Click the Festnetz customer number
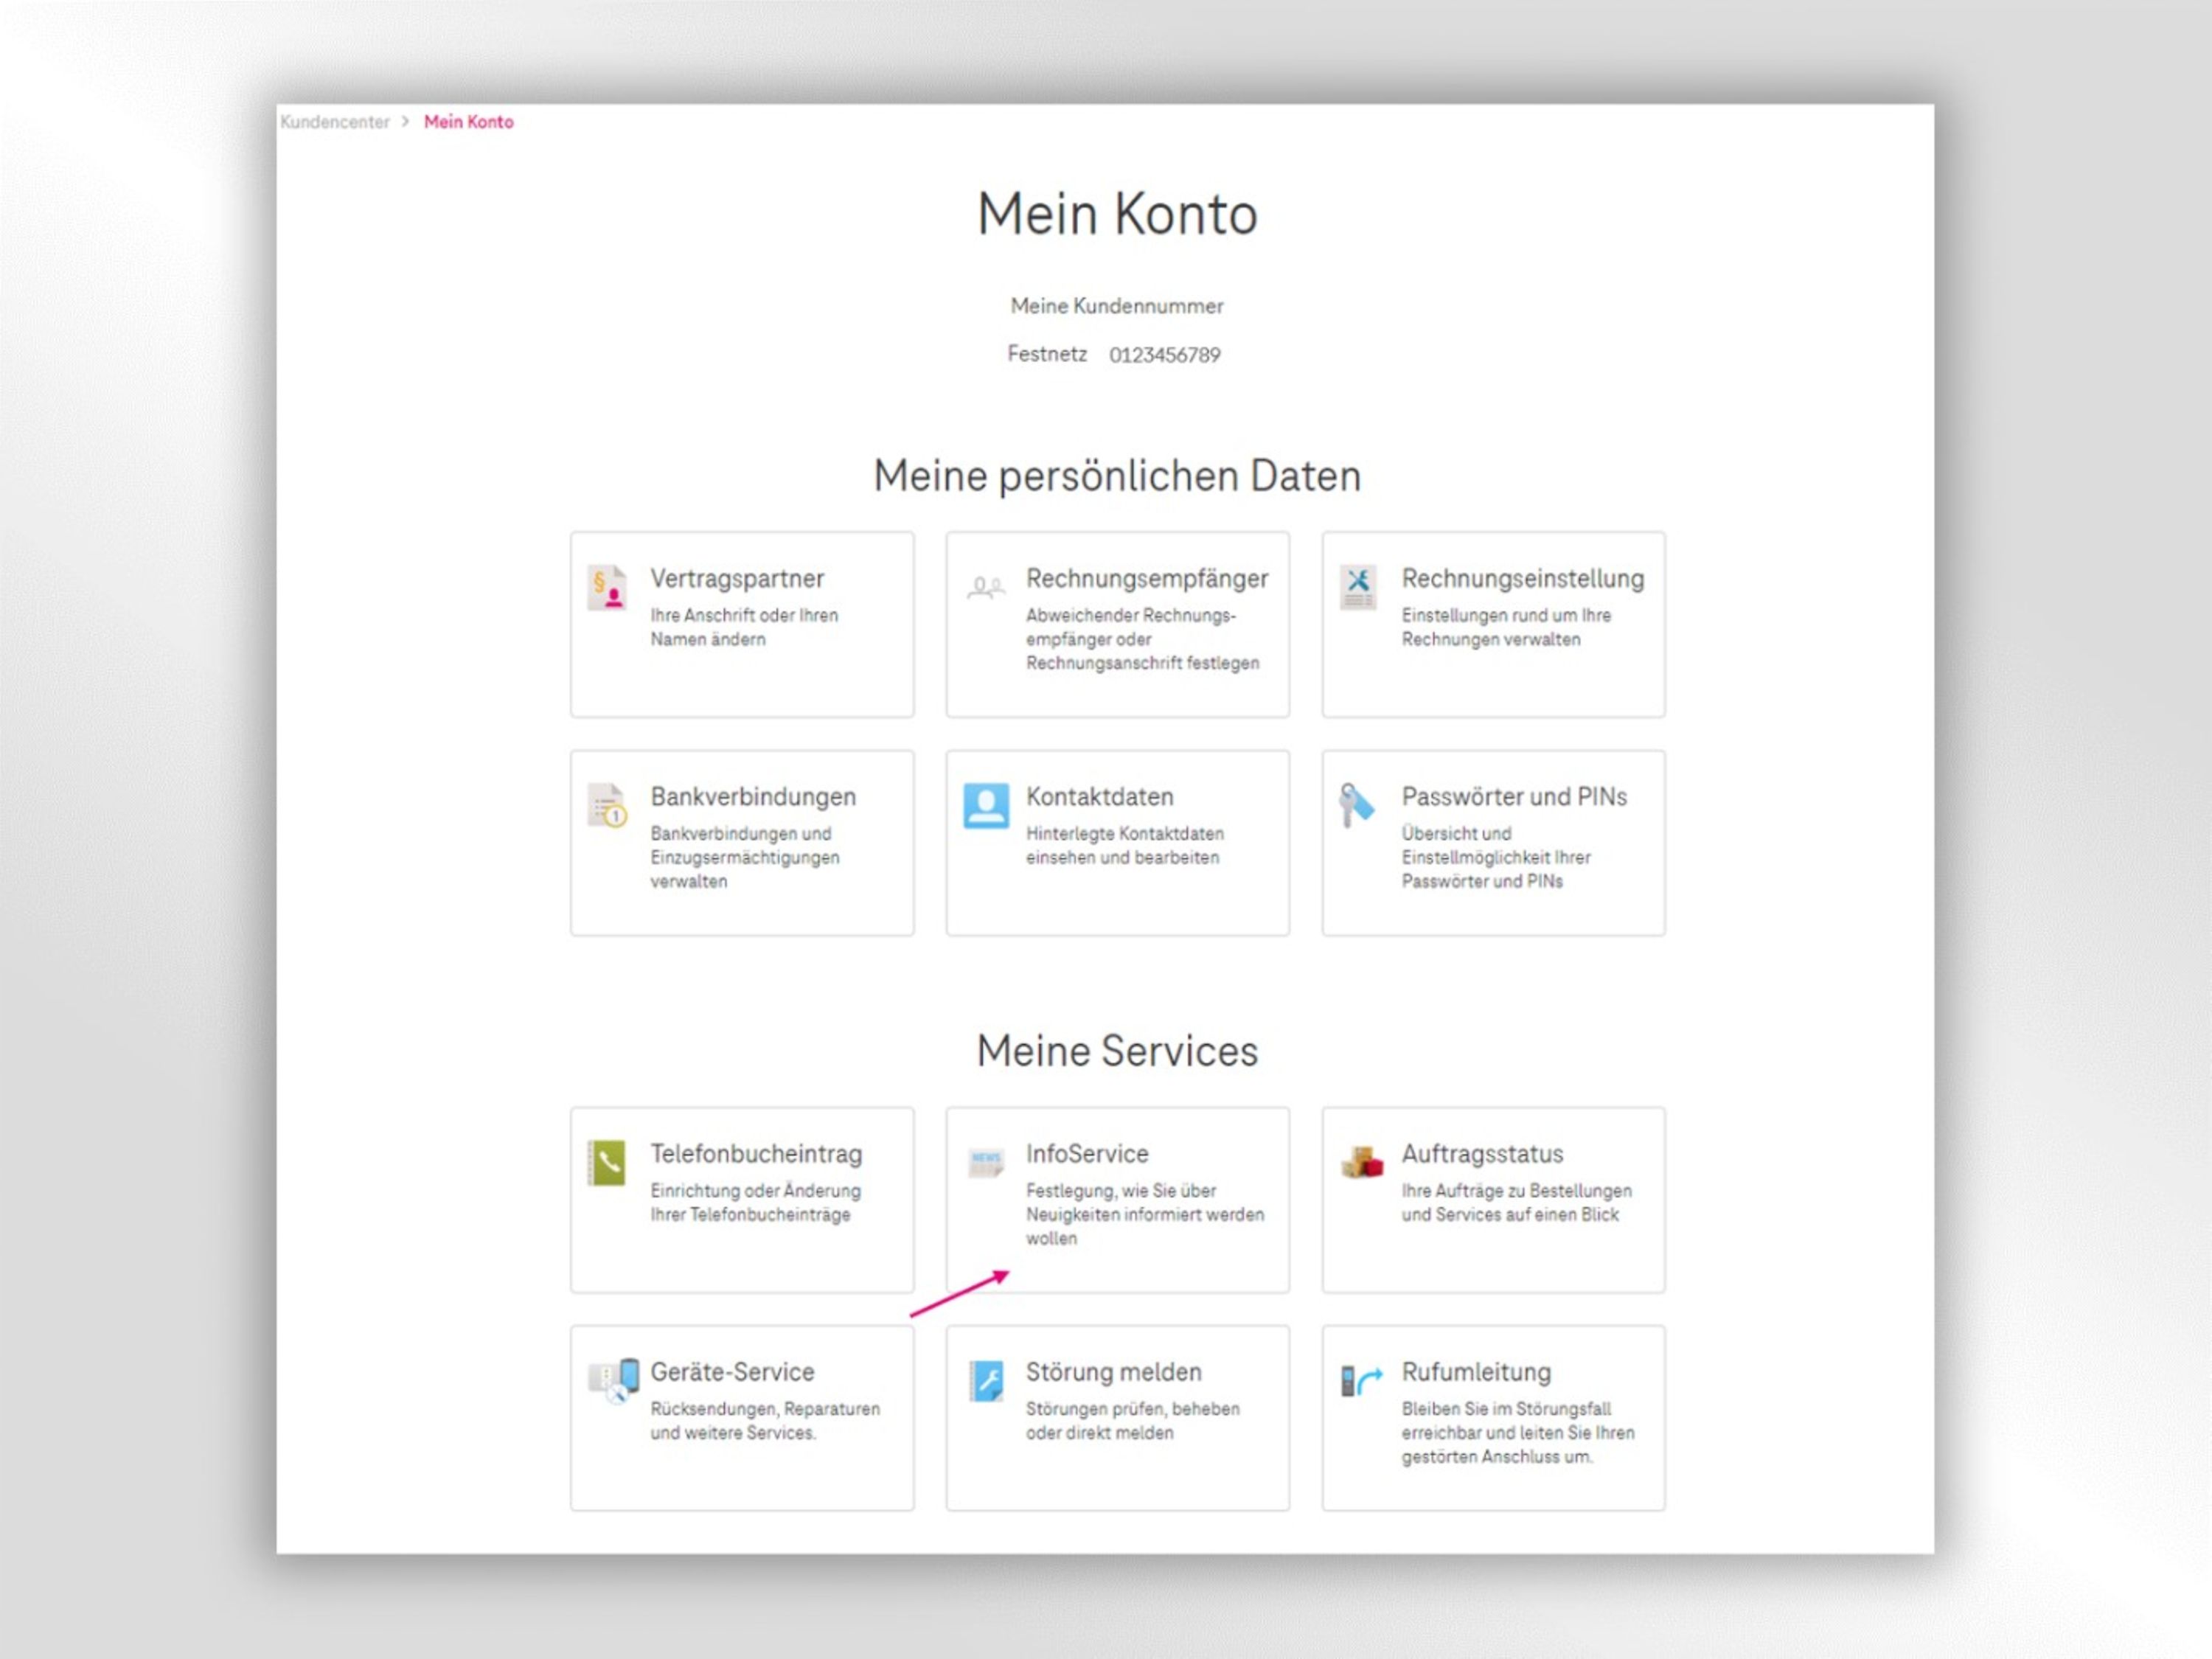 coord(1114,354)
